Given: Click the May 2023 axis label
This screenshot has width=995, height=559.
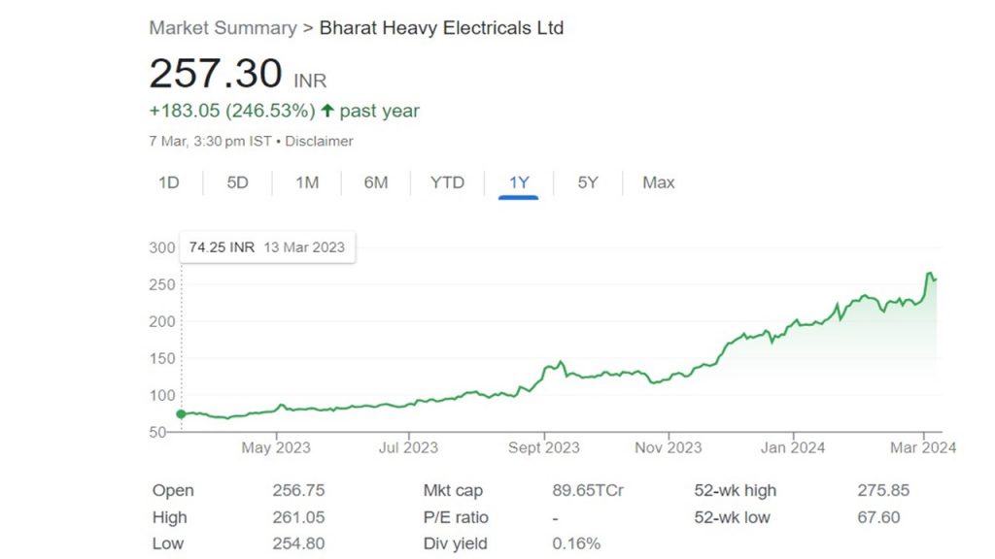Looking at the screenshot, I should (x=276, y=447).
